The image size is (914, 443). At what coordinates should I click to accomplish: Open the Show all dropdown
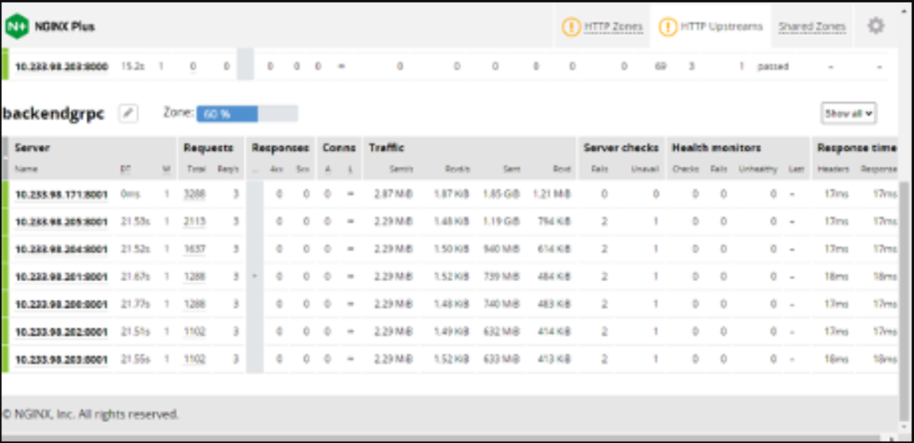(x=848, y=114)
